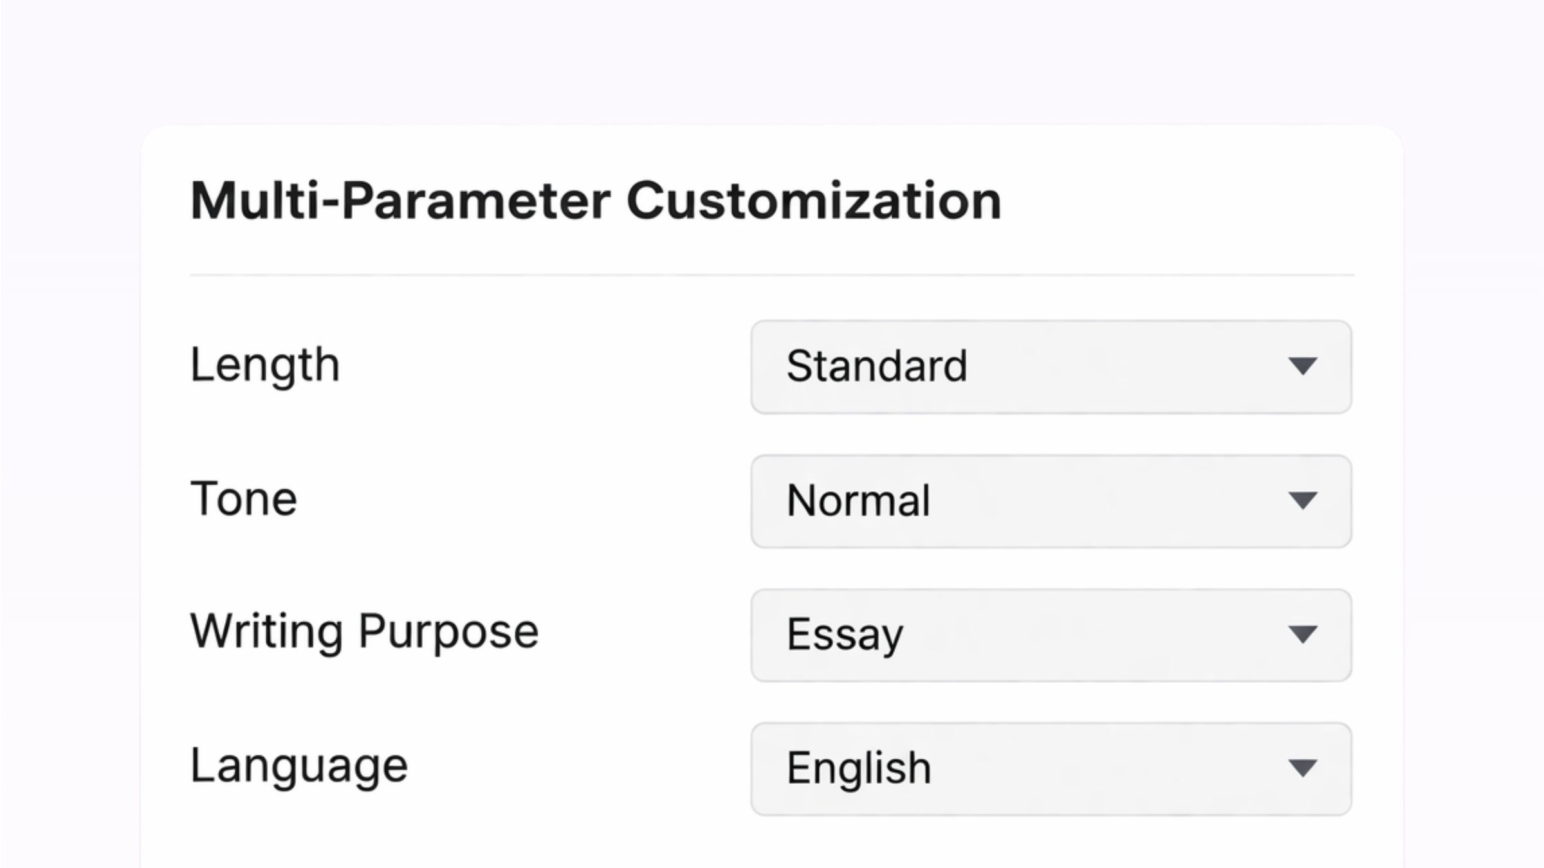This screenshot has width=1544, height=868.
Task: Click the Language dropdown arrow icon
Action: click(1303, 768)
